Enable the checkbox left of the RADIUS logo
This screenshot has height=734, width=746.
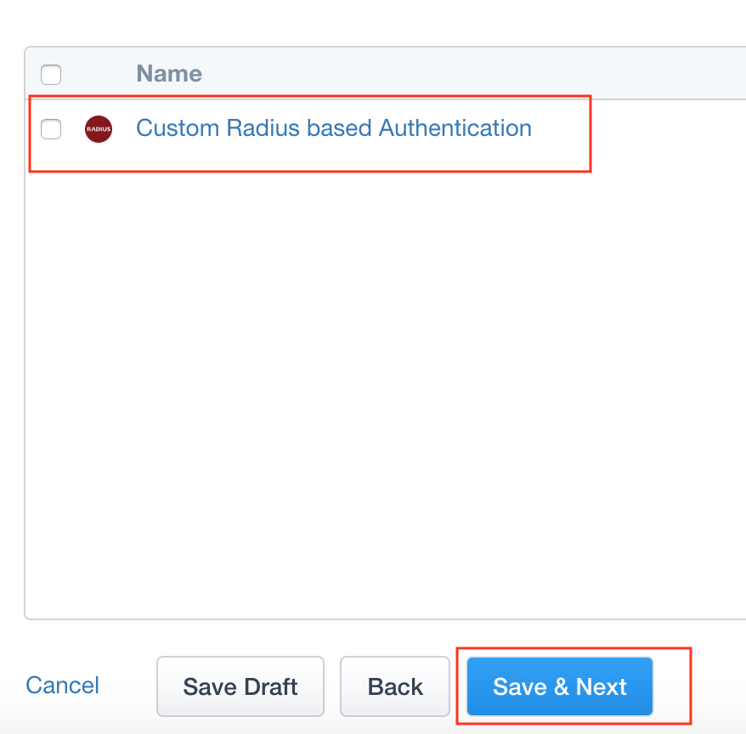pos(51,129)
